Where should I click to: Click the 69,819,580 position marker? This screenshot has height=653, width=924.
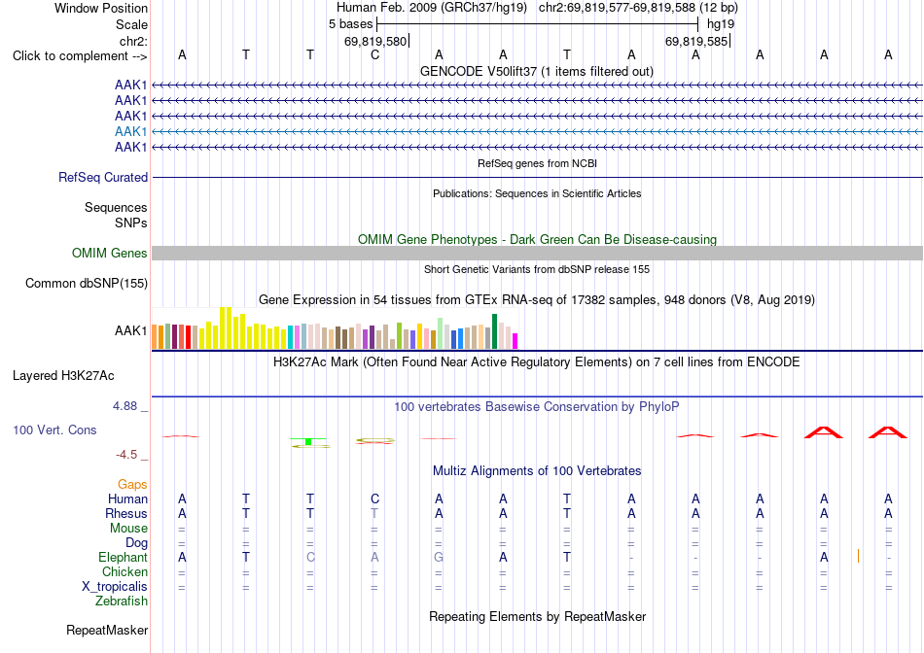point(375,41)
